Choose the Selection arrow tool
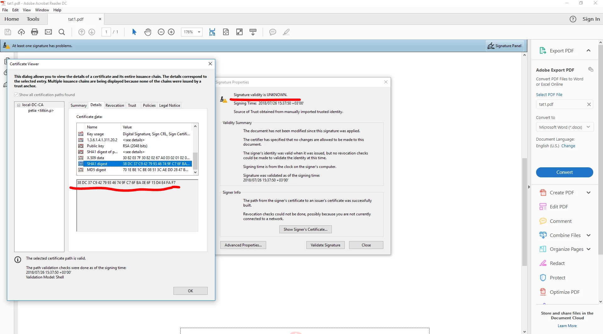Screen dimensions: 603x334 (134, 32)
